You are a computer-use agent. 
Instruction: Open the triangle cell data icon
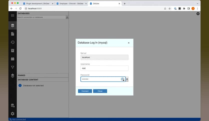coord(12,67)
